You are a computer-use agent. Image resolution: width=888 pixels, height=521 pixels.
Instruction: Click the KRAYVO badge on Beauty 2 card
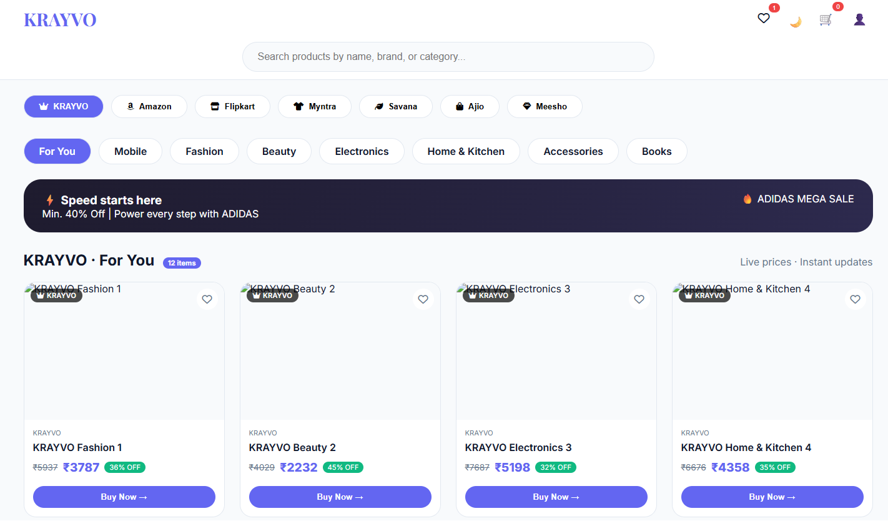point(272,295)
